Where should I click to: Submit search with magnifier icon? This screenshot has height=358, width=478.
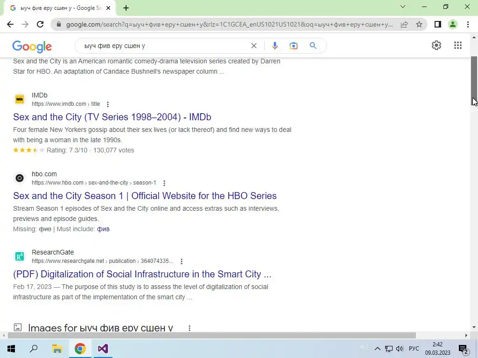[313, 46]
